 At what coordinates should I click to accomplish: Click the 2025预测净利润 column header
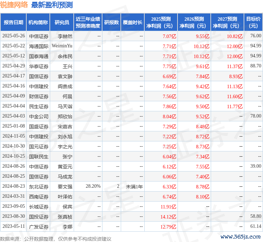(161, 22)
